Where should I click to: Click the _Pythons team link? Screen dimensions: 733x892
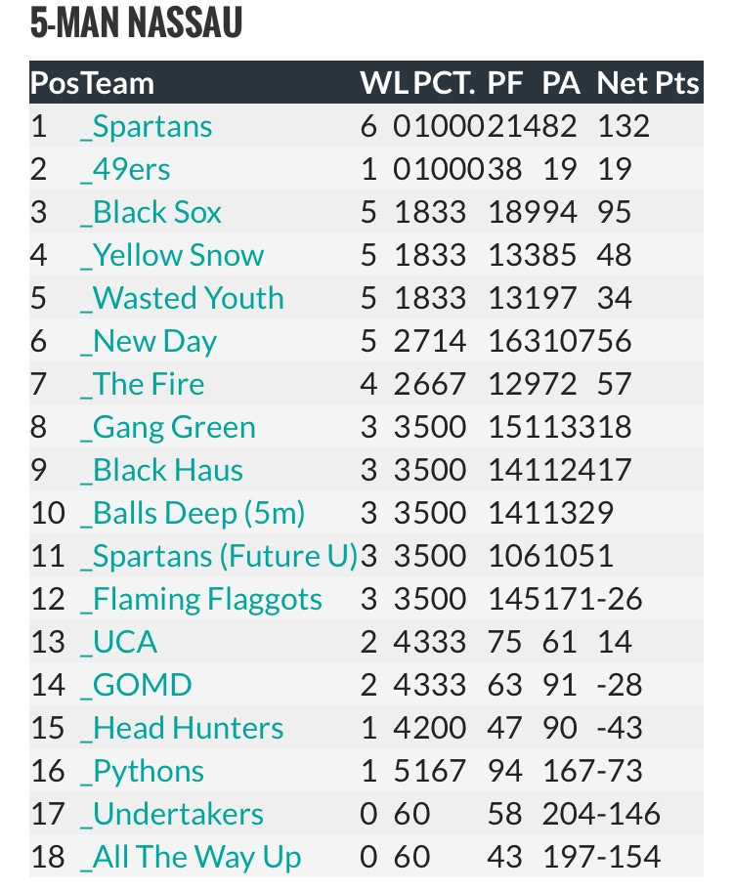coord(143,772)
